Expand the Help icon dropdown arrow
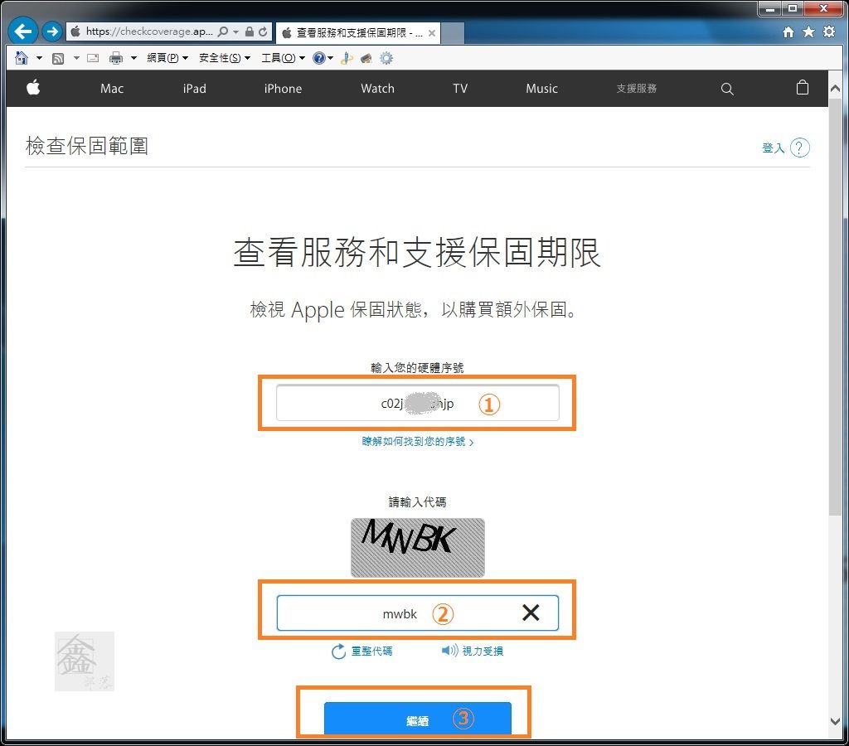849x746 pixels. [330, 58]
